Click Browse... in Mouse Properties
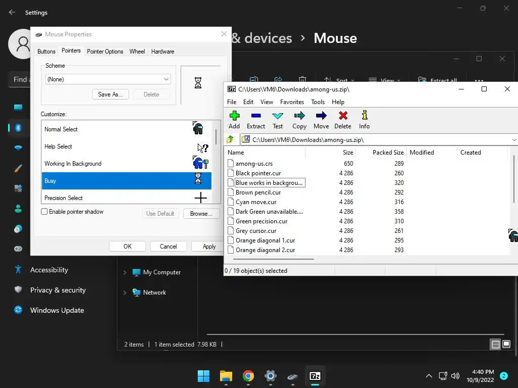The height and width of the screenshot is (388, 518). pos(201,214)
